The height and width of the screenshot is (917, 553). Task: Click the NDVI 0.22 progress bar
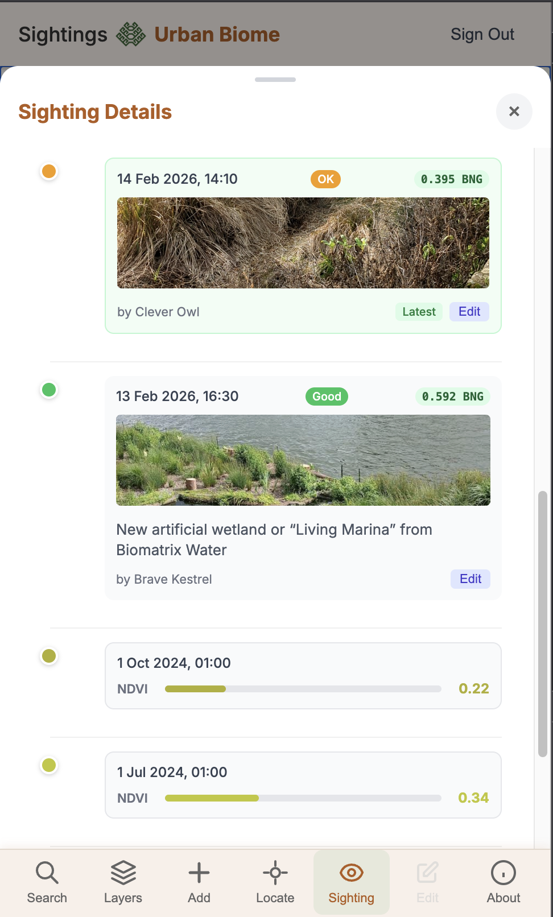tap(303, 689)
